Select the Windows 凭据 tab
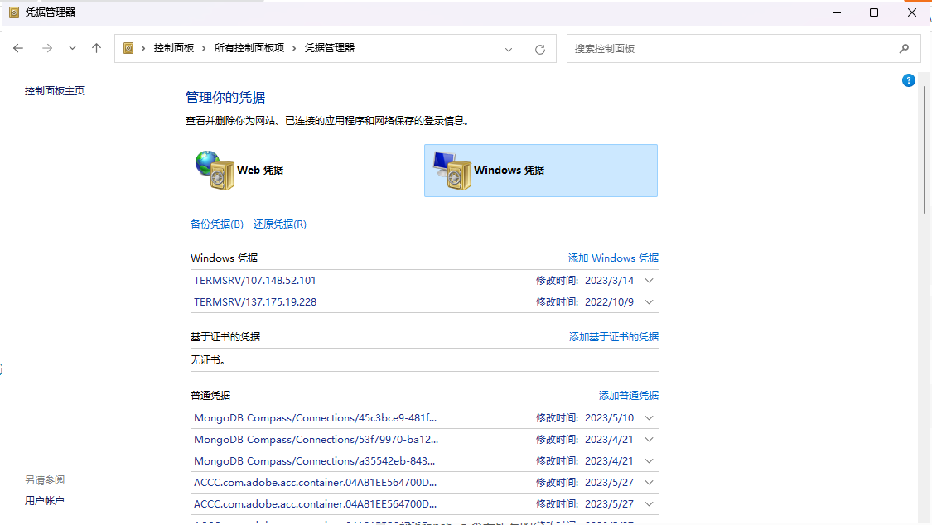The image size is (932, 525). coord(541,171)
